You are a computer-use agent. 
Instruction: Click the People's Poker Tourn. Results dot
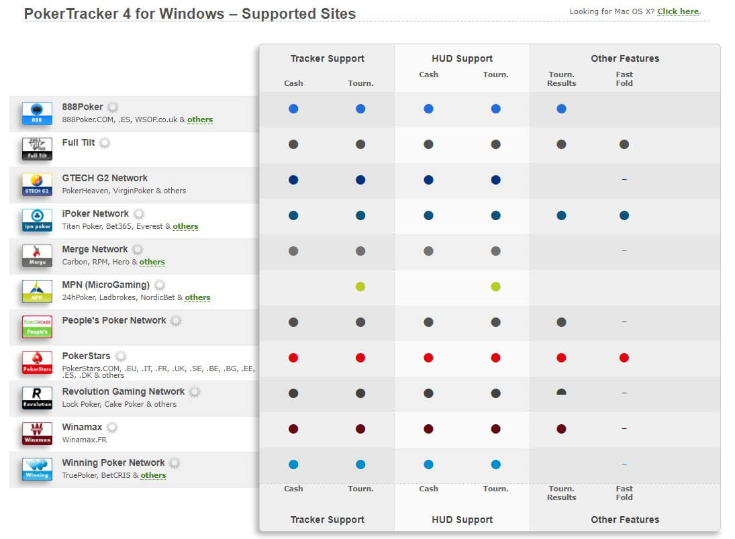click(x=562, y=322)
